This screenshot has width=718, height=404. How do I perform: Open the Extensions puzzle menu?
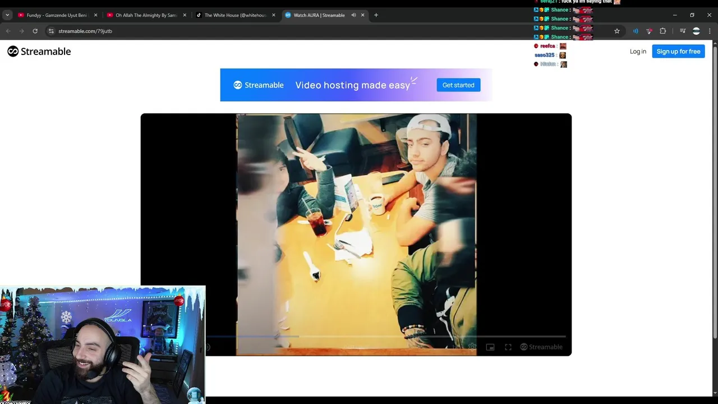[x=662, y=31]
